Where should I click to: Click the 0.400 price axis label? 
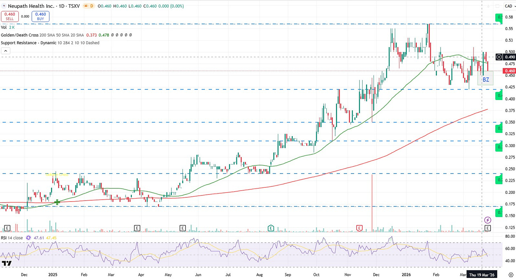pos(510,99)
